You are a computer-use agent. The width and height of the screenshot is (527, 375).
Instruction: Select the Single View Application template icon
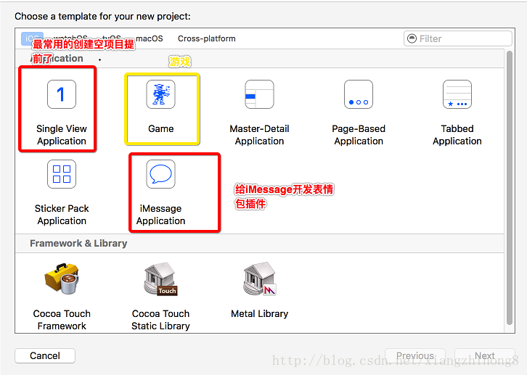(62, 94)
